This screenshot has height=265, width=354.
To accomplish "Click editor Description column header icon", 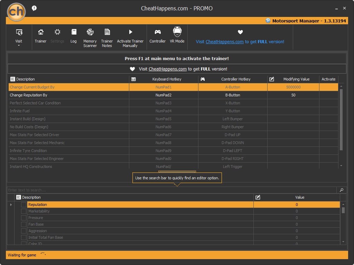I will click(x=19, y=197).
